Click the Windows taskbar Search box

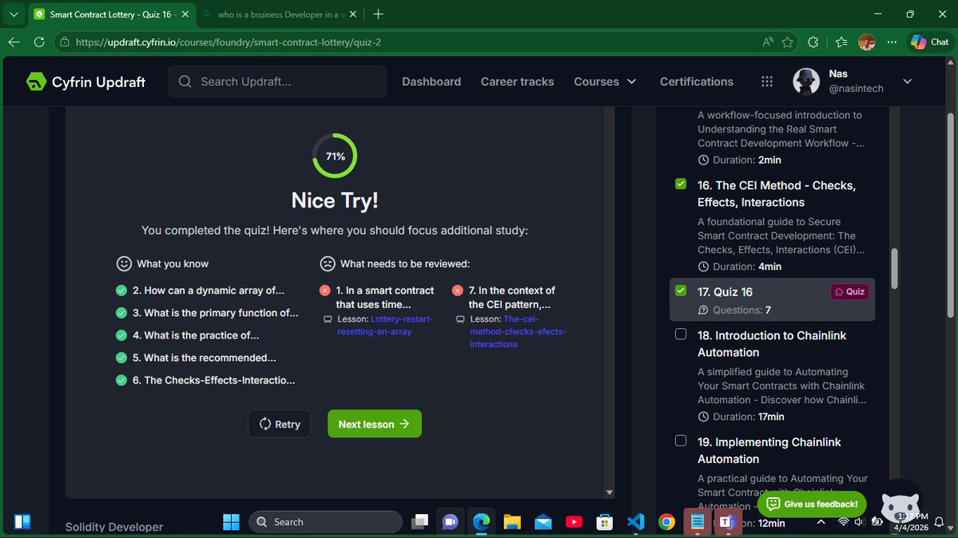pos(325,521)
